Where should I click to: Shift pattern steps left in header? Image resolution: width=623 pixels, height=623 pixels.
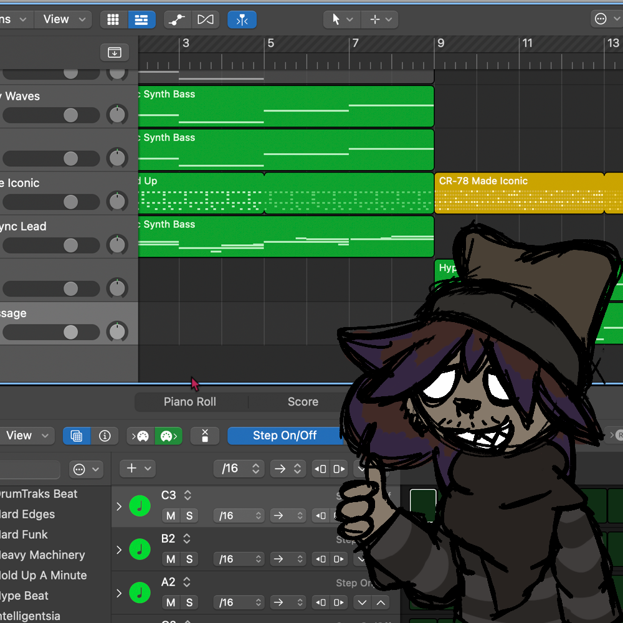tap(320, 469)
